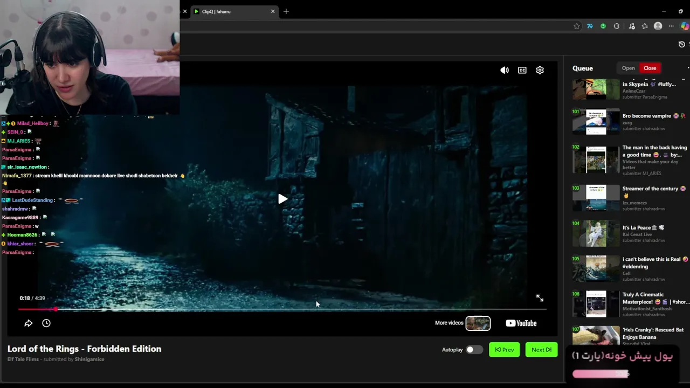The image size is (690, 388).
Task: Open the media control music note icon
Action: pos(632,26)
